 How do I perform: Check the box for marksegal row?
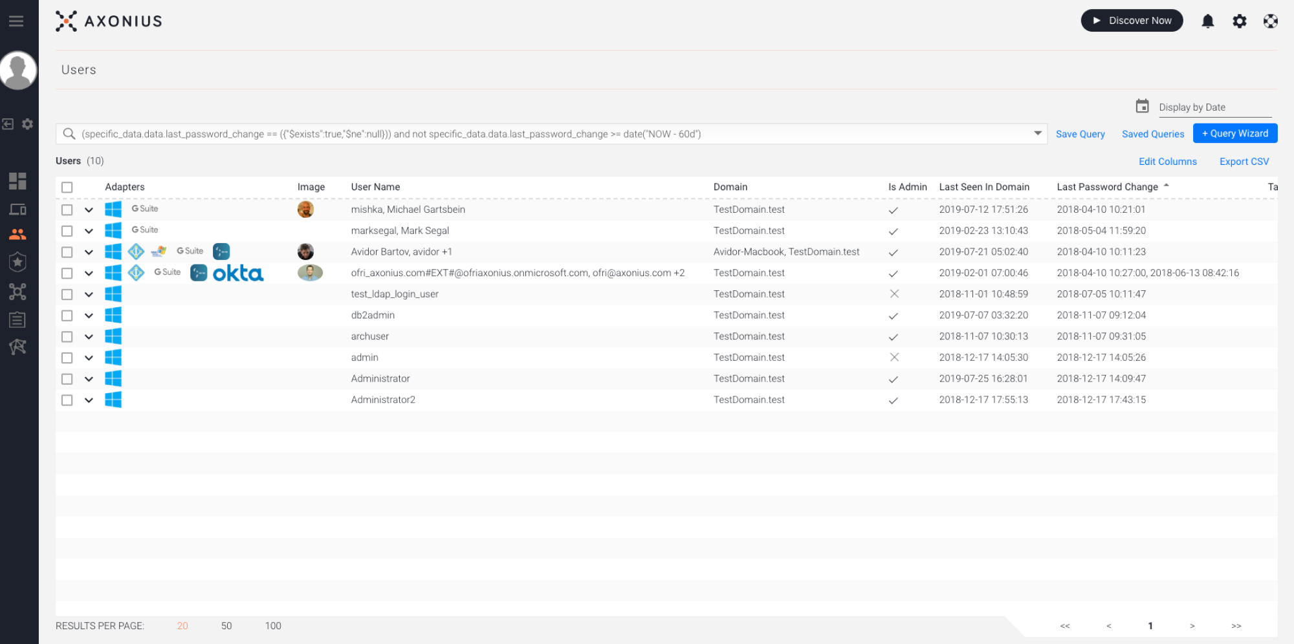tap(67, 231)
